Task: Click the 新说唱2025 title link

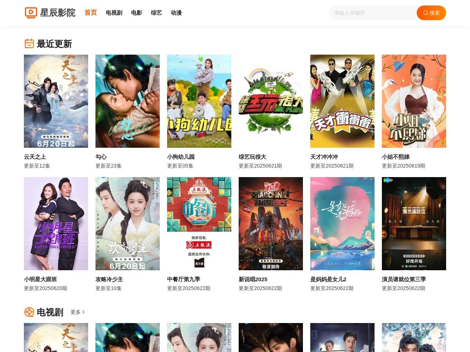Action: click(253, 279)
